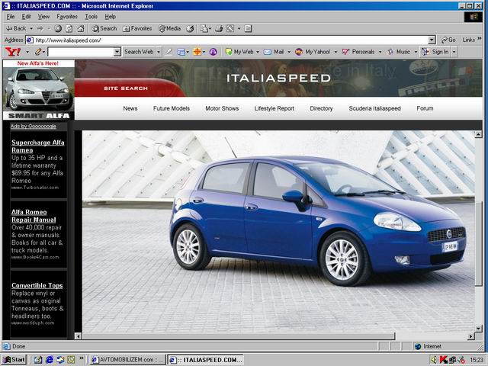Viewport: 488px width, 366px height.
Task: Open the Forum link
Action: click(x=425, y=108)
